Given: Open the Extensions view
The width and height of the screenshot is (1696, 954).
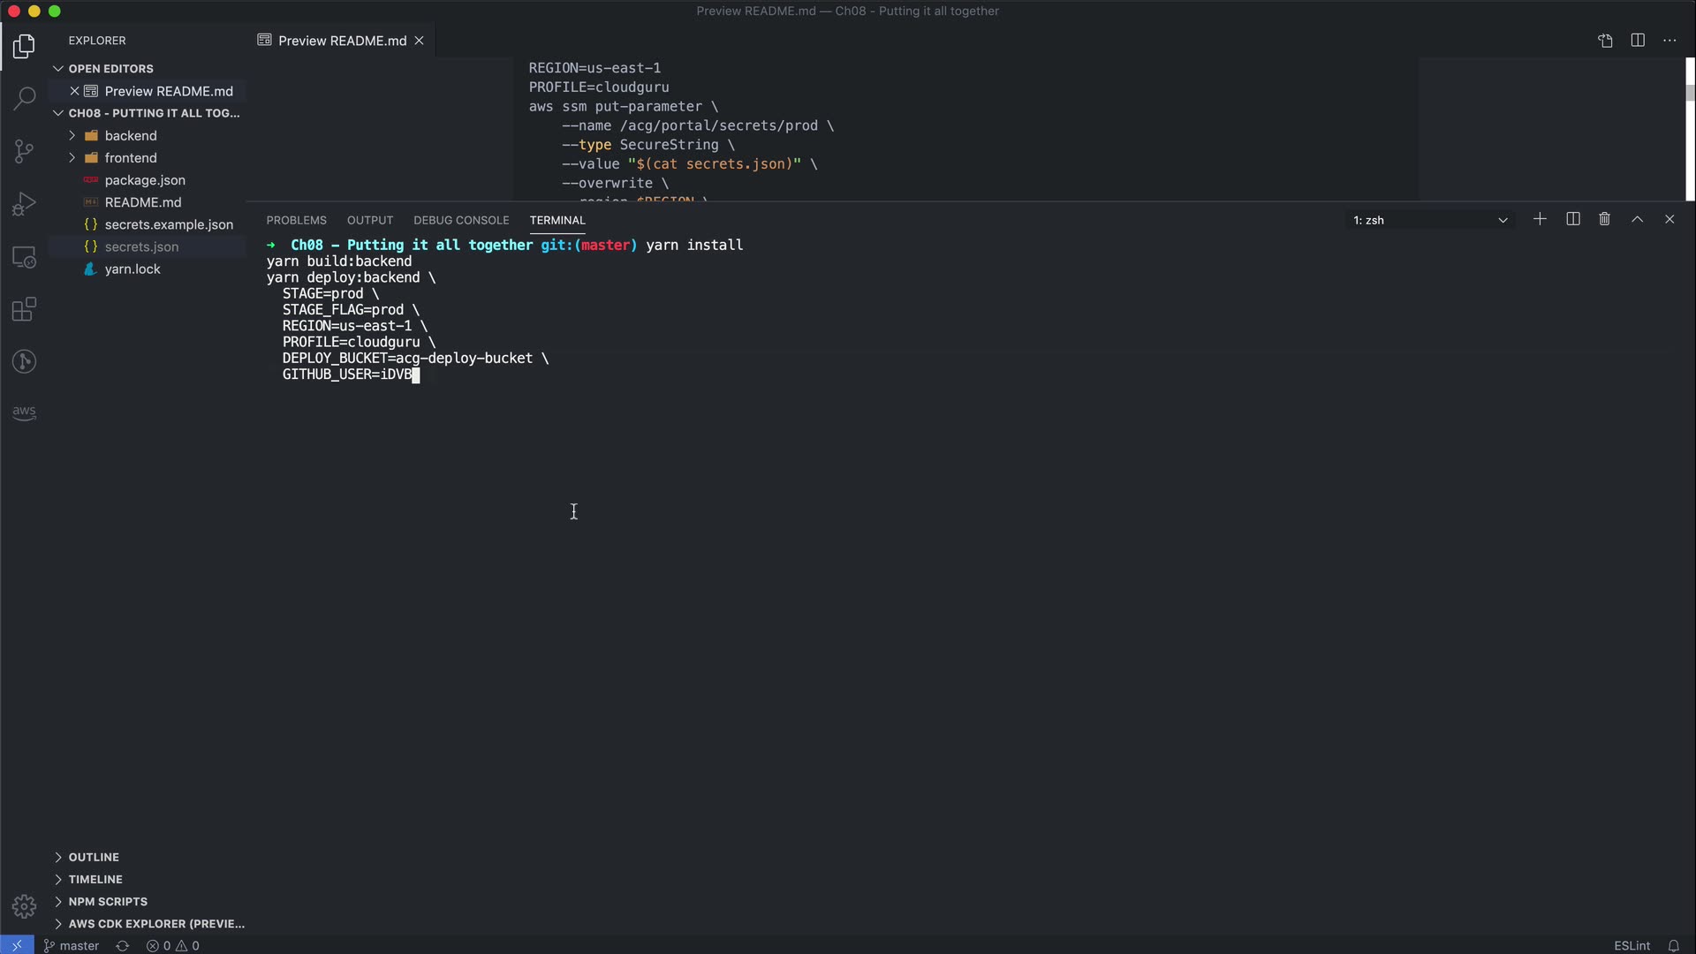Looking at the screenshot, I should point(24,309).
